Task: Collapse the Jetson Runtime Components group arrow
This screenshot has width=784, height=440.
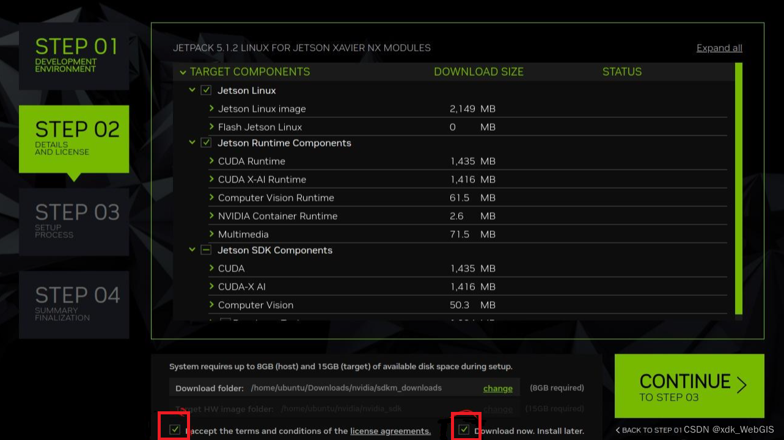Action: 192,143
